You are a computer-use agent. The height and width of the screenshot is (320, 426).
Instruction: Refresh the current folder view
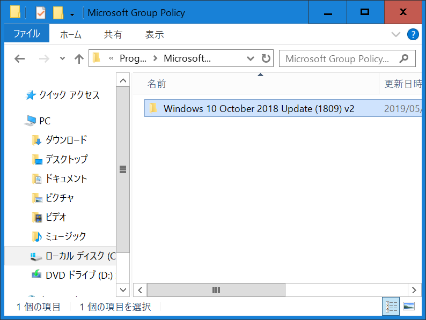coord(266,58)
